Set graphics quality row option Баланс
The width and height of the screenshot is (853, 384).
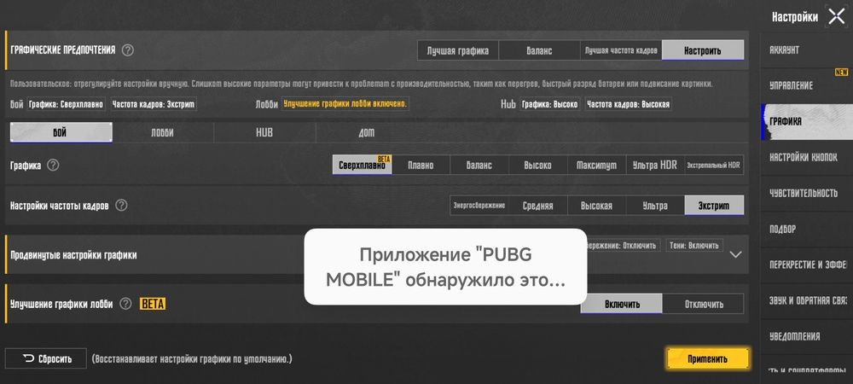coord(479,166)
